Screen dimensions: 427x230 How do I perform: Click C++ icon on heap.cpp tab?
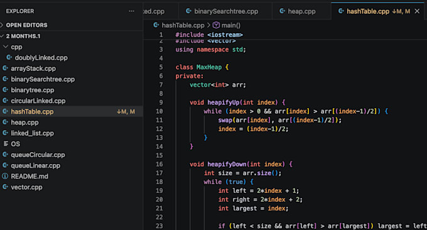pyautogui.click(x=283, y=11)
